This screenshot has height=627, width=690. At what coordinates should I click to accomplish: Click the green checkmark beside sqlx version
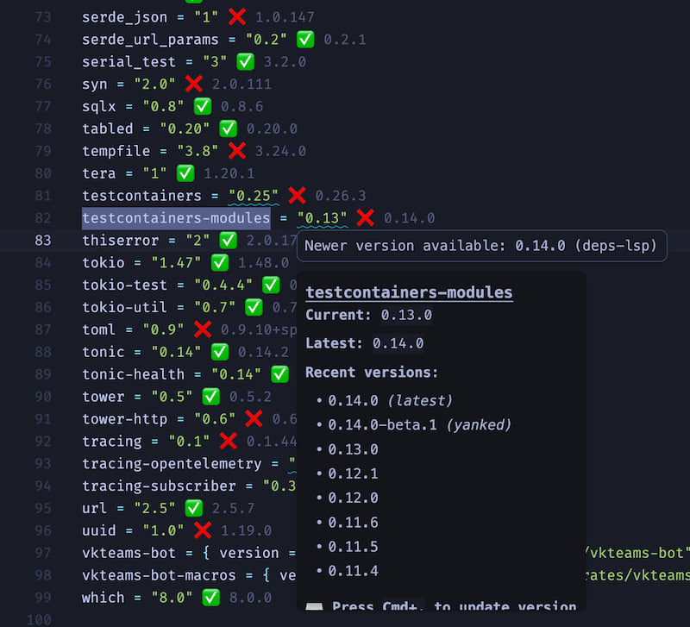coord(203,106)
